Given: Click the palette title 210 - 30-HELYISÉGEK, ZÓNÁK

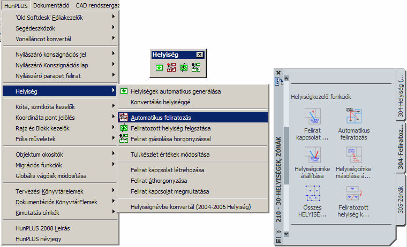Looking at the screenshot, I should [x=278, y=179].
